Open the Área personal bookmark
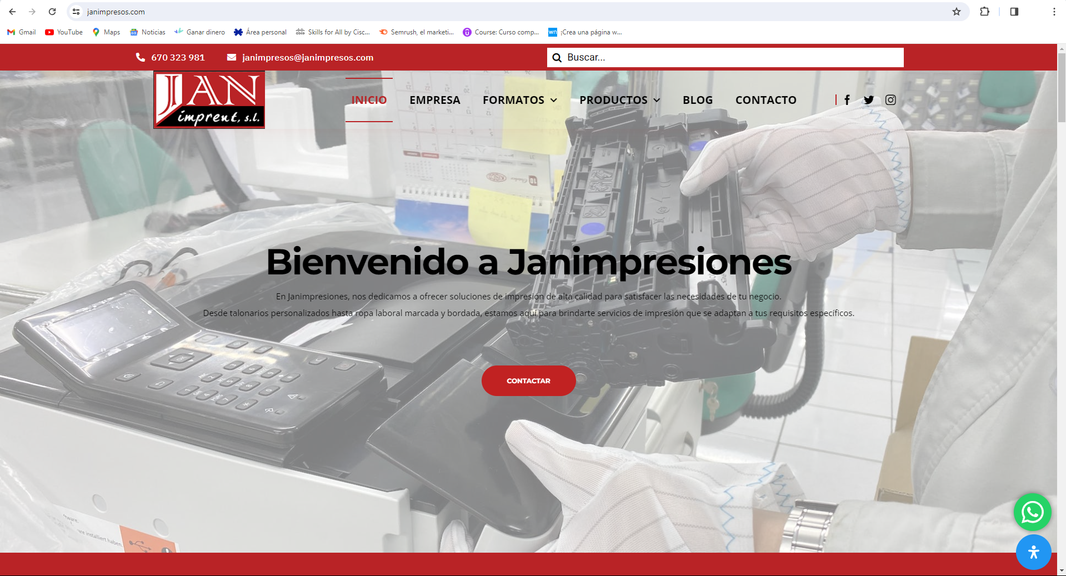 point(260,32)
